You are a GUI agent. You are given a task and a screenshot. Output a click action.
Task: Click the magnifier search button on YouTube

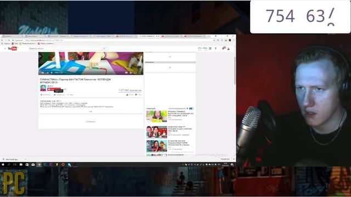[x=104, y=49]
